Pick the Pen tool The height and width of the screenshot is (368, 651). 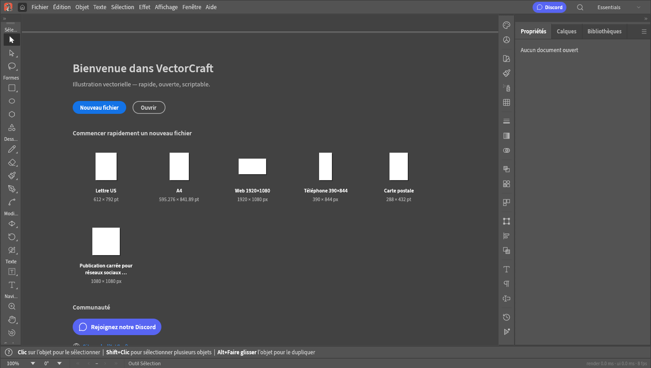point(12,189)
